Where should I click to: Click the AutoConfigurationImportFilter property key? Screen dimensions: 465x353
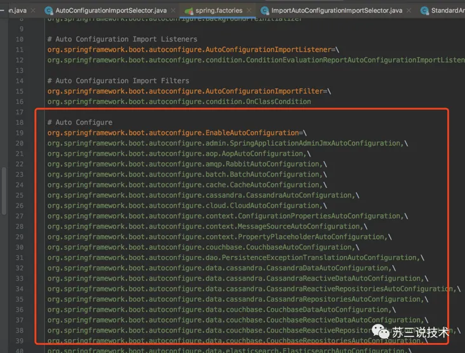tap(185, 91)
